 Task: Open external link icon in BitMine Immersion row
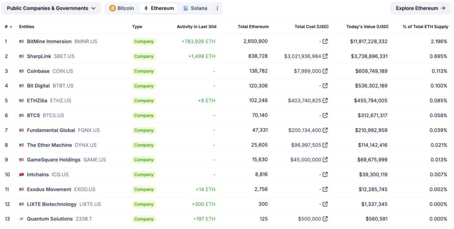pyautogui.click(x=325, y=42)
